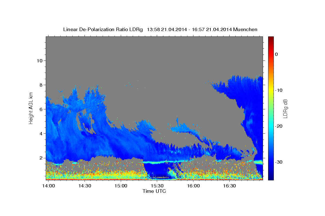Click the height tick label 10
The height and width of the screenshot is (216, 325).
(40, 60)
